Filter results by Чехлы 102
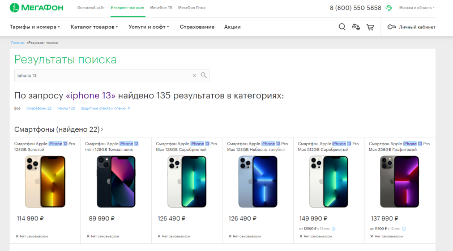 [x=66, y=108]
